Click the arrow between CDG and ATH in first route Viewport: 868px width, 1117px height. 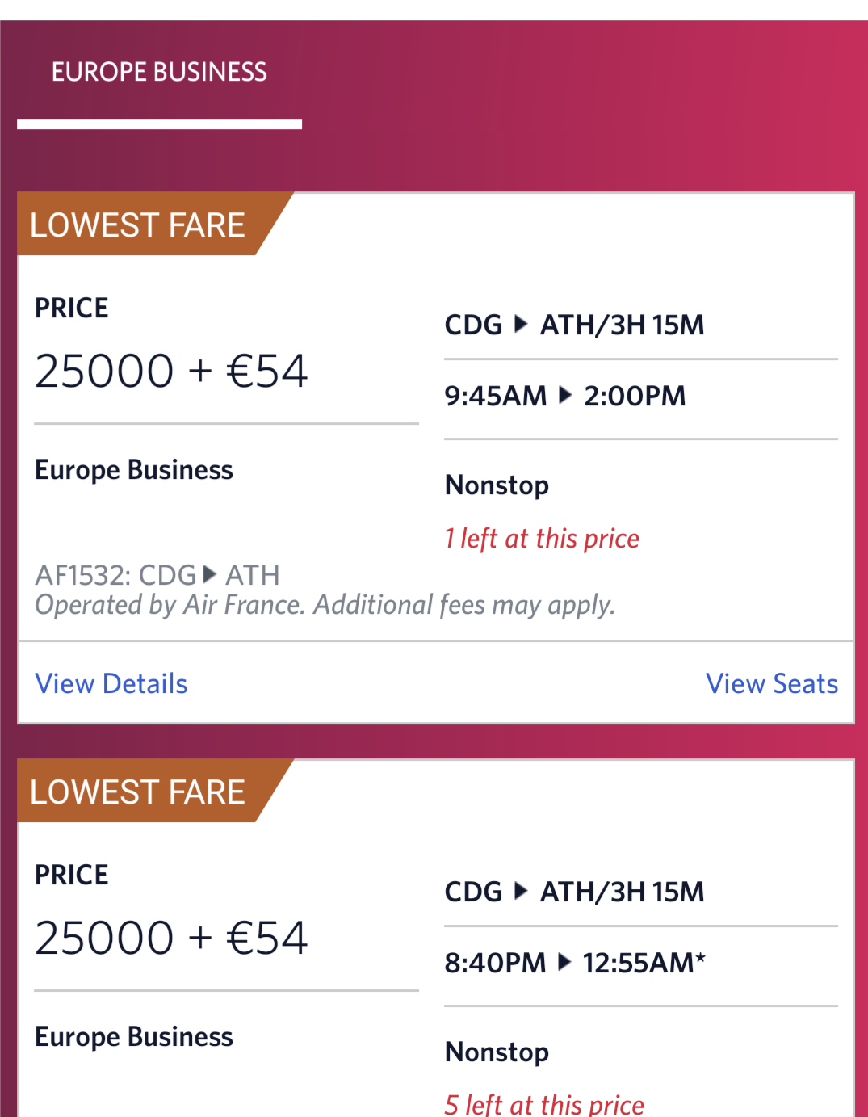521,325
